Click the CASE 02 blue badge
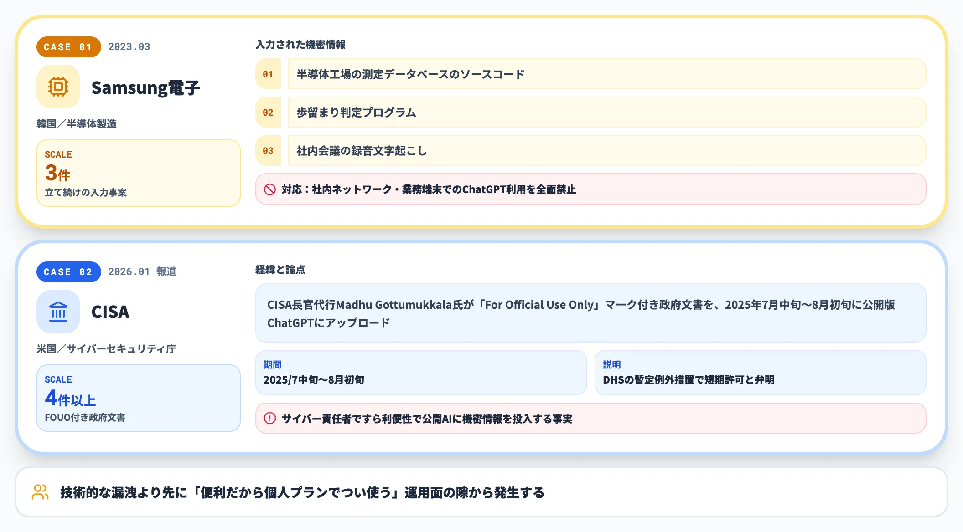Viewport: 963px width, 532px height. point(68,272)
